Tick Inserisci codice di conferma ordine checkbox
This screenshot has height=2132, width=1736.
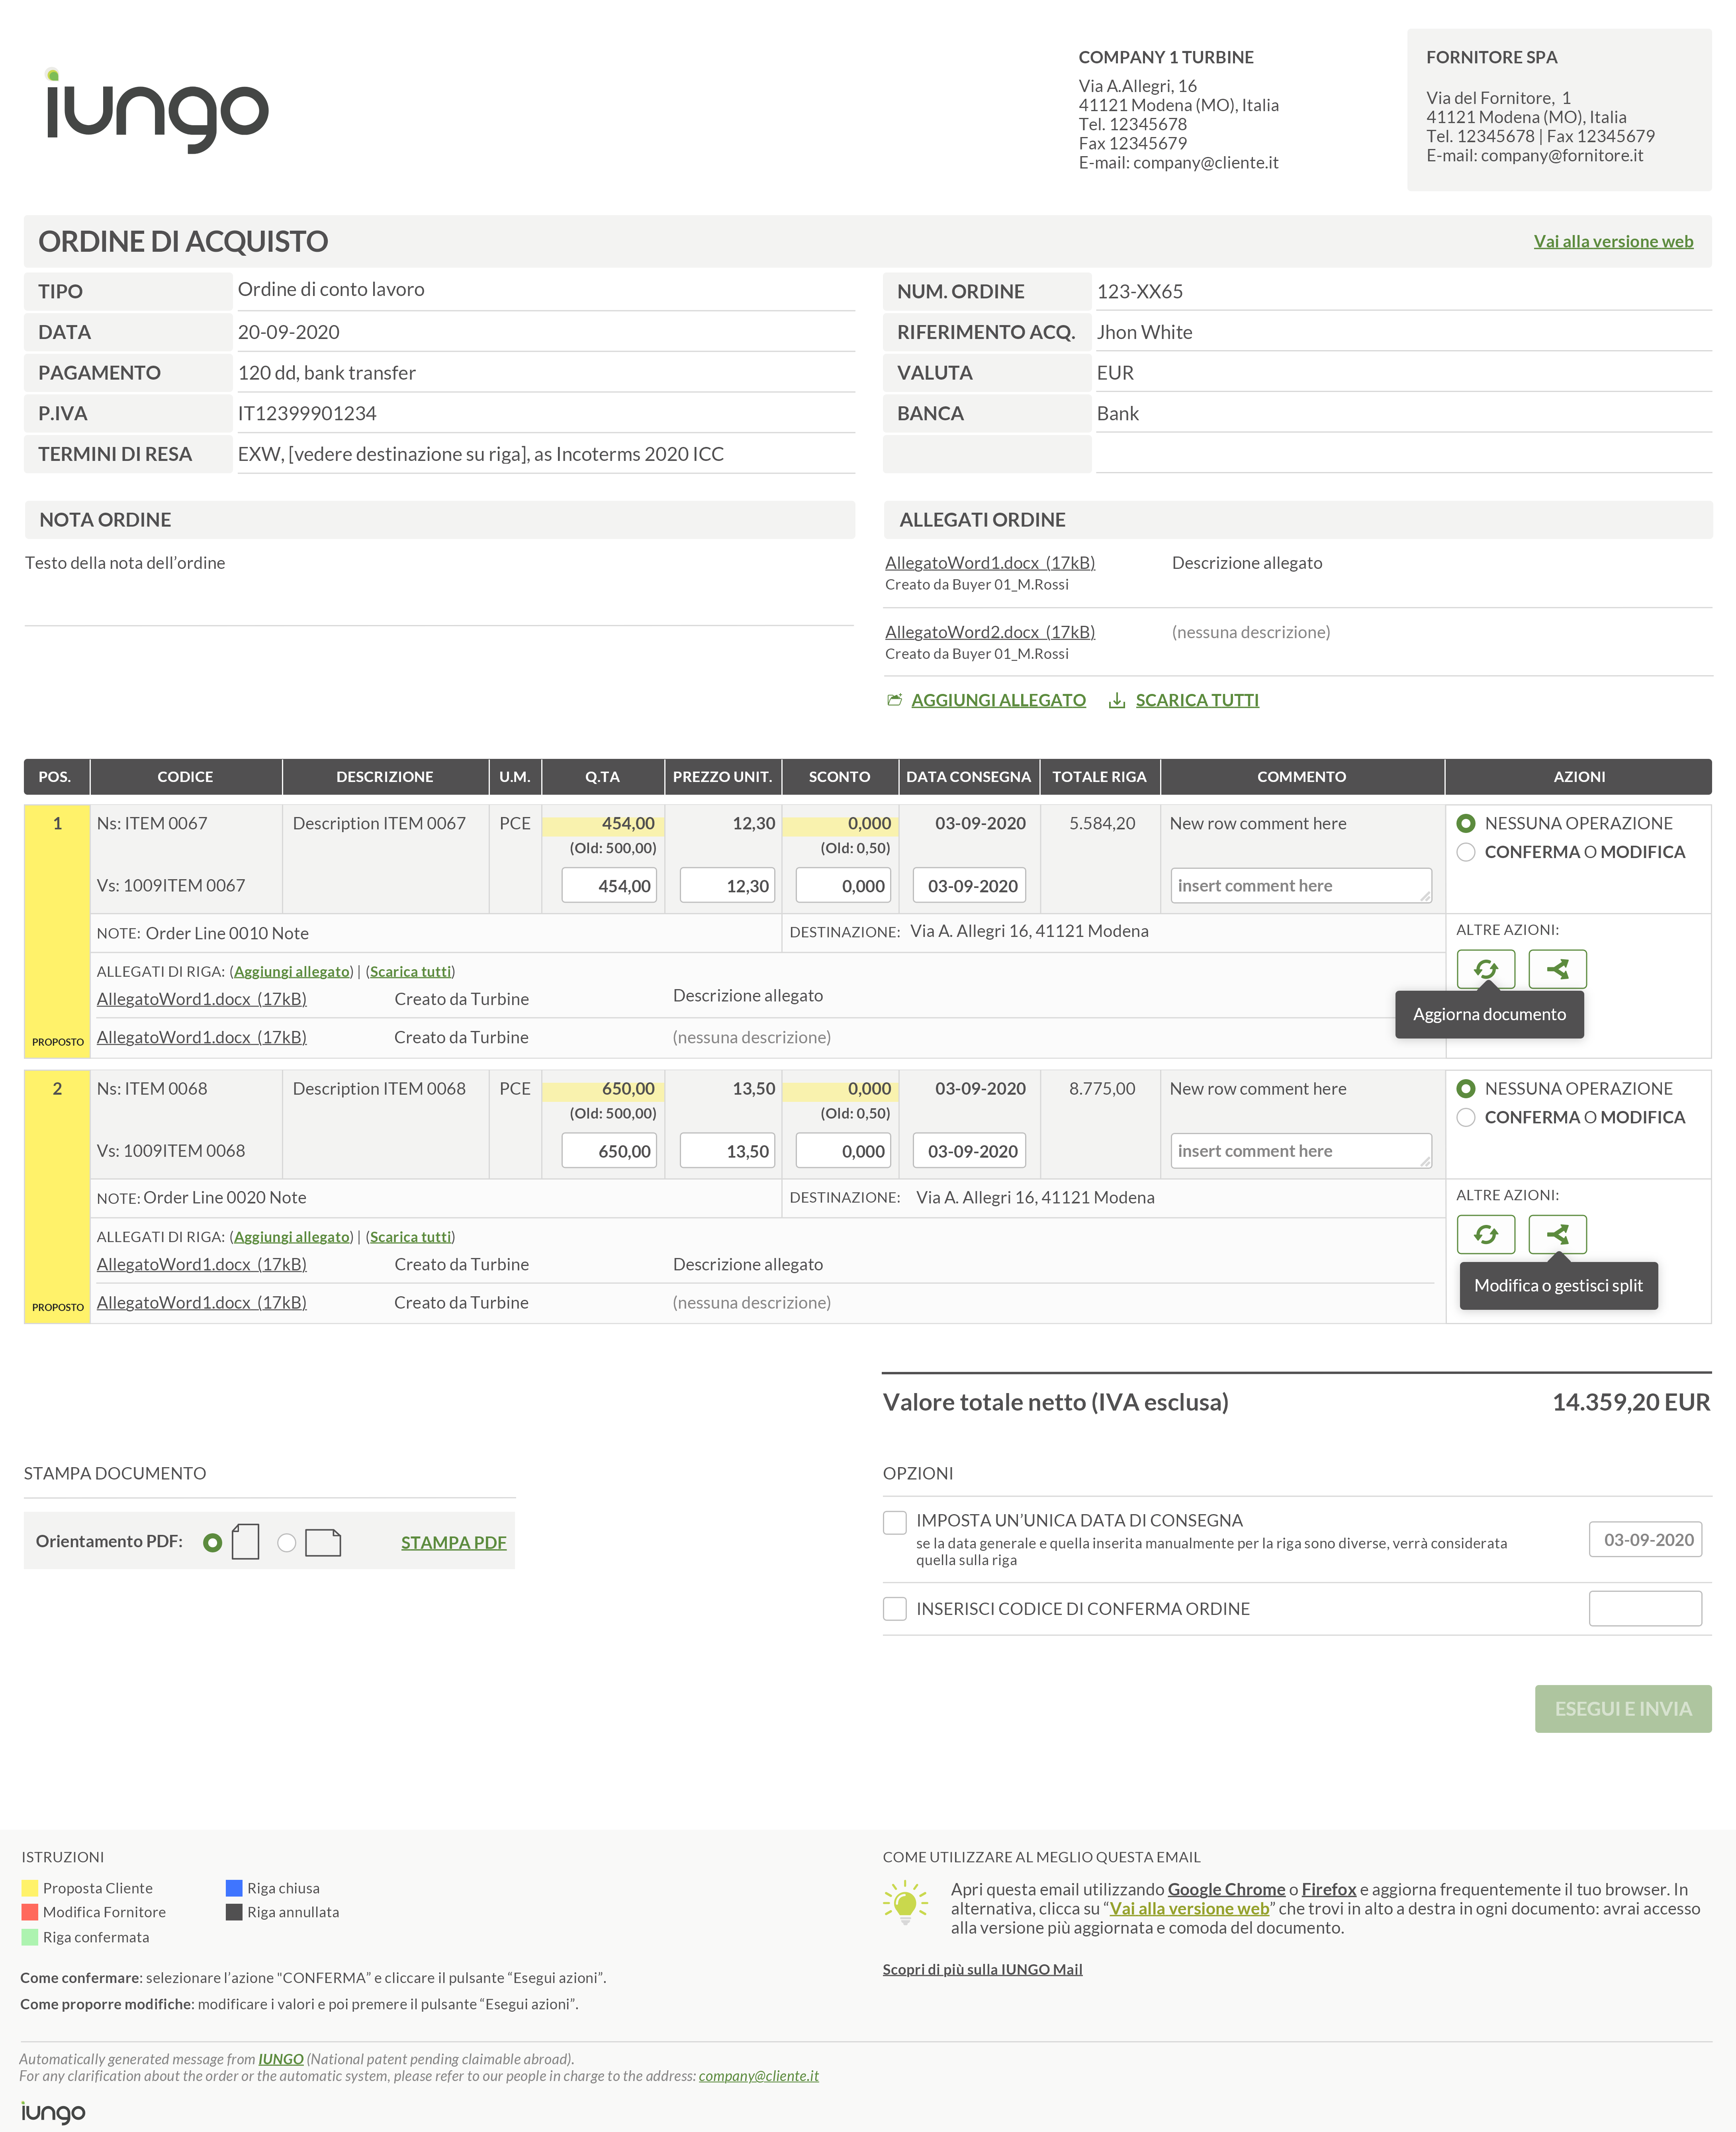point(894,1608)
